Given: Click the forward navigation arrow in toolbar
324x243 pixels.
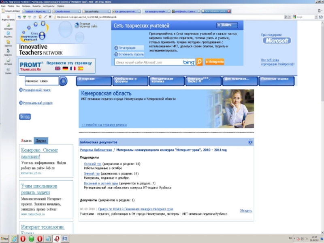Looking at the screenshot, I should (30, 17).
